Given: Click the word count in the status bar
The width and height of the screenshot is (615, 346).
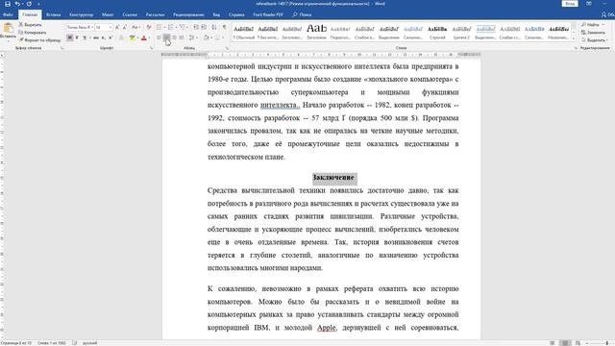Looking at the screenshot, I should [x=51, y=343].
